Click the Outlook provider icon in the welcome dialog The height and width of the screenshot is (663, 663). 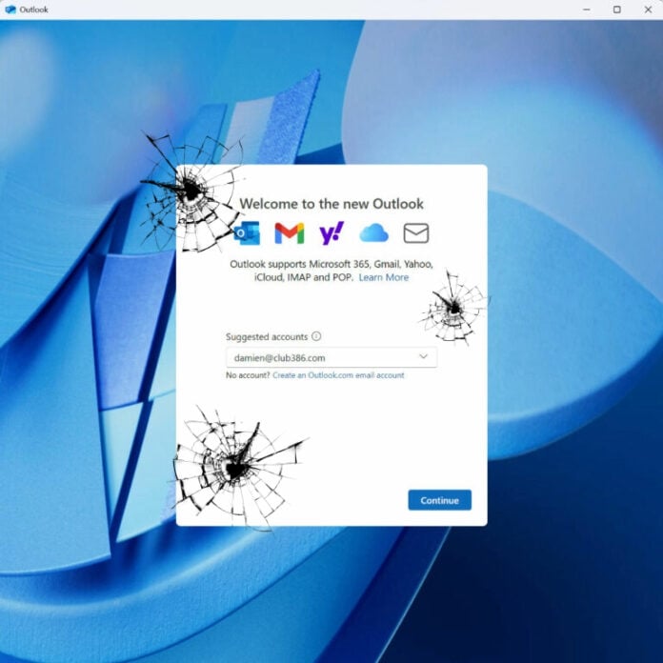248,233
